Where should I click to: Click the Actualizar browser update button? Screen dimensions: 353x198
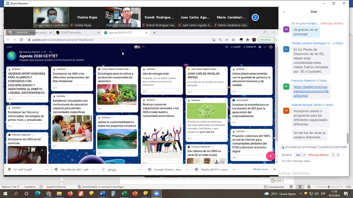265,40
